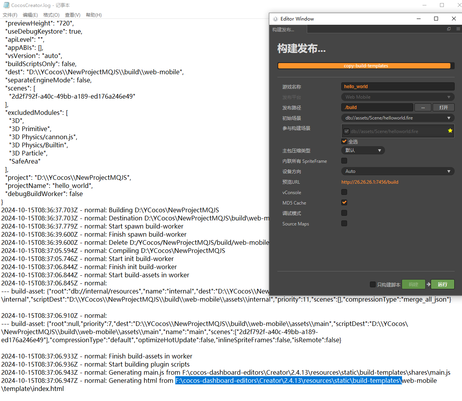Enable the vConsole checkbox
462x401 pixels.
(344, 192)
